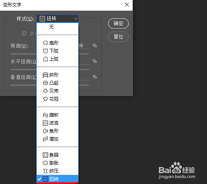
Task: Click the Fisheye (鱼眼) style icon
Action: click(x=45, y=155)
